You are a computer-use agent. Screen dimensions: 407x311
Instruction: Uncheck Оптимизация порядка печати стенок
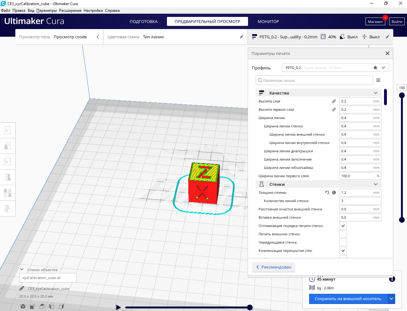click(x=343, y=226)
